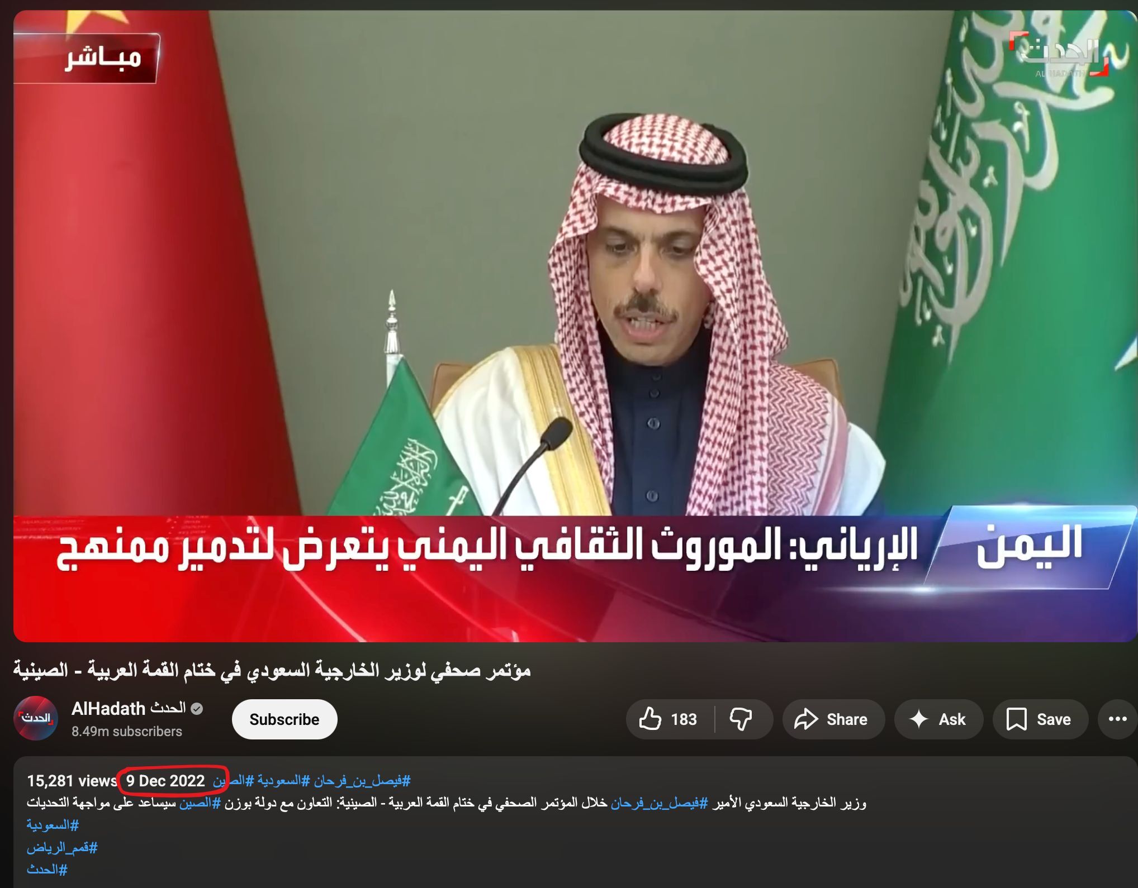1138x888 pixels.
Task: Open the Ask sparkle button
Action: point(938,719)
